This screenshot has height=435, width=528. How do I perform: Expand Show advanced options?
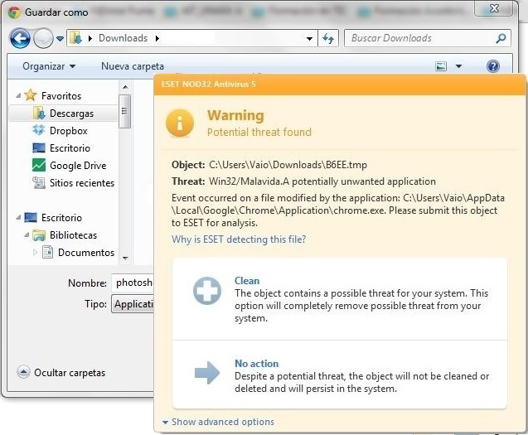[x=223, y=422]
